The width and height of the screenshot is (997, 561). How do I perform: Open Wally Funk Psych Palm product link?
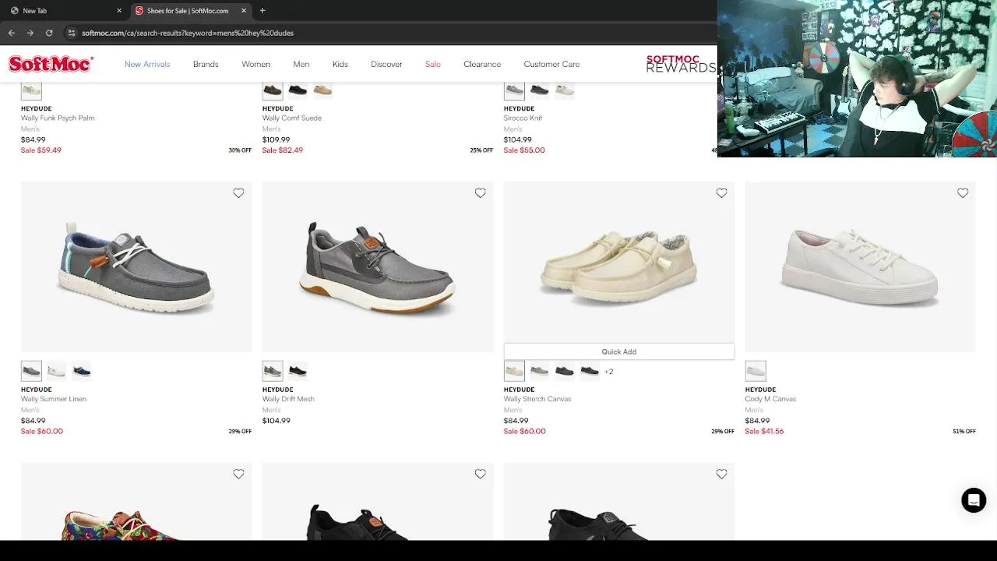click(x=58, y=118)
